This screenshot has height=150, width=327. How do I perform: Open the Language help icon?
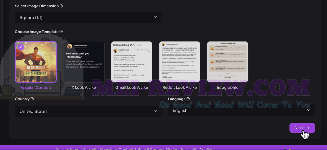coord(188,99)
